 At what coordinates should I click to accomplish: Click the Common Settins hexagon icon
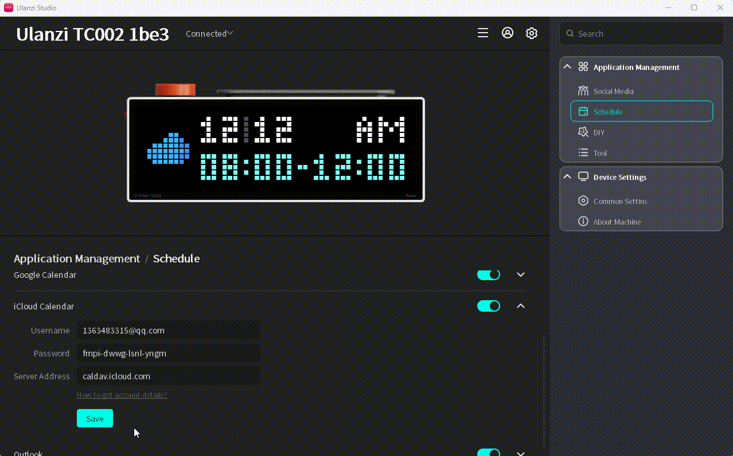coord(583,201)
